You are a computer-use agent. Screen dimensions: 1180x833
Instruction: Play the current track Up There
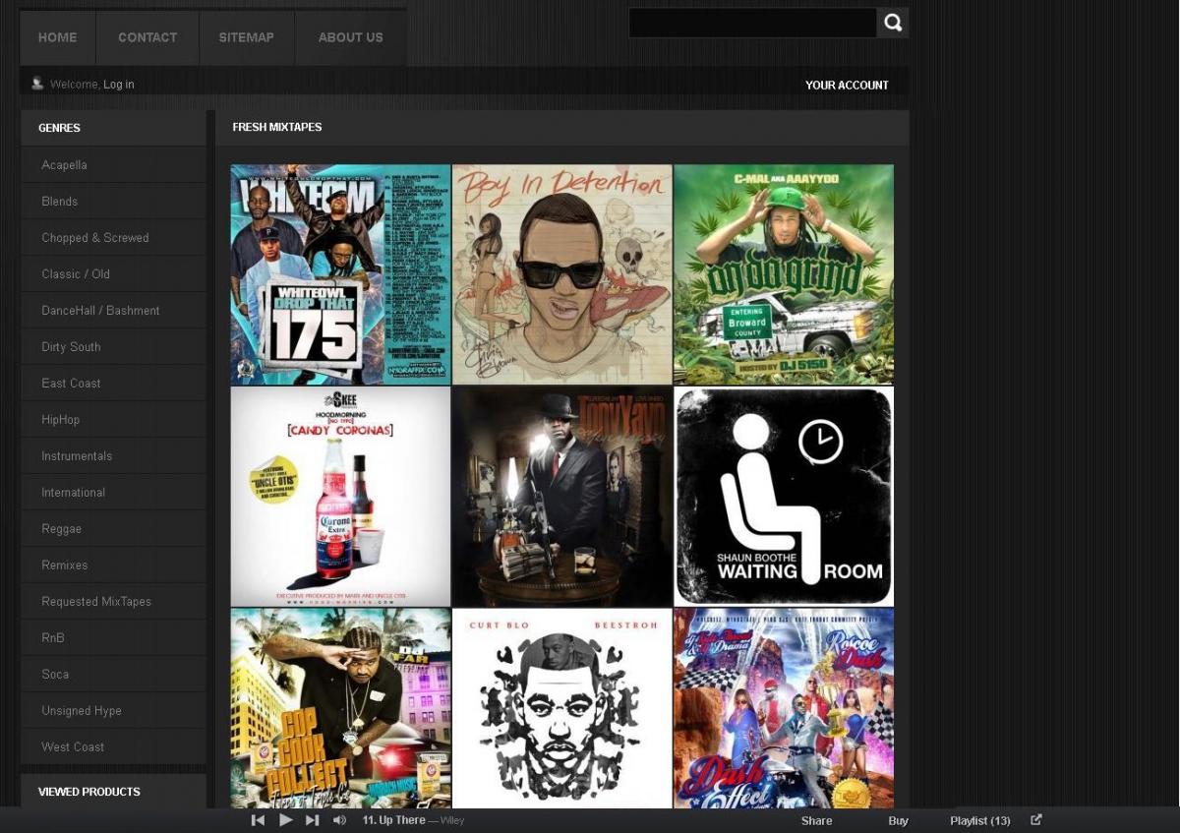click(x=286, y=820)
